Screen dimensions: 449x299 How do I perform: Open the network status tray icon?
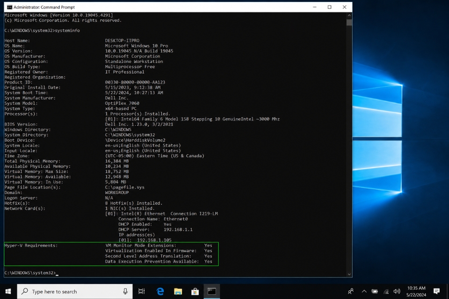click(x=386, y=292)
